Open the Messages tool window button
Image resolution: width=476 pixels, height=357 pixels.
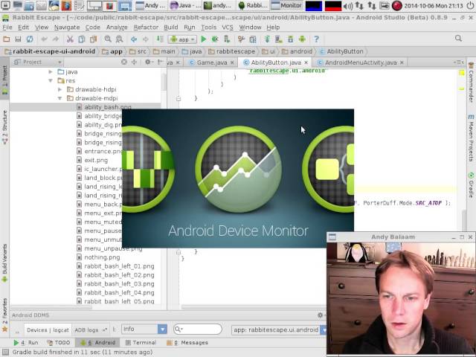pyautogui.click(x=187, y=343)
